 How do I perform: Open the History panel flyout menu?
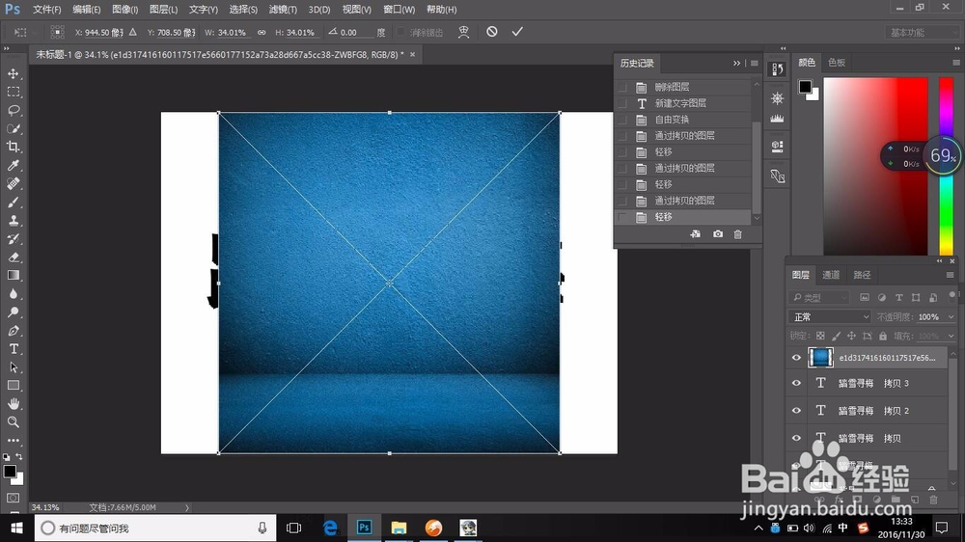755,63
